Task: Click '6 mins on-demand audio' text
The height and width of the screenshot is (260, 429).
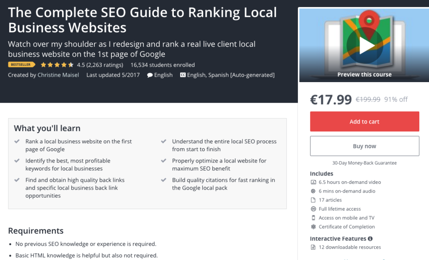Action: 347,191
